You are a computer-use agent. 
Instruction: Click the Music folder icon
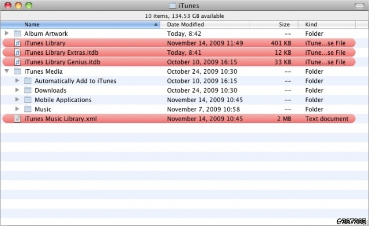coord(28,109)
